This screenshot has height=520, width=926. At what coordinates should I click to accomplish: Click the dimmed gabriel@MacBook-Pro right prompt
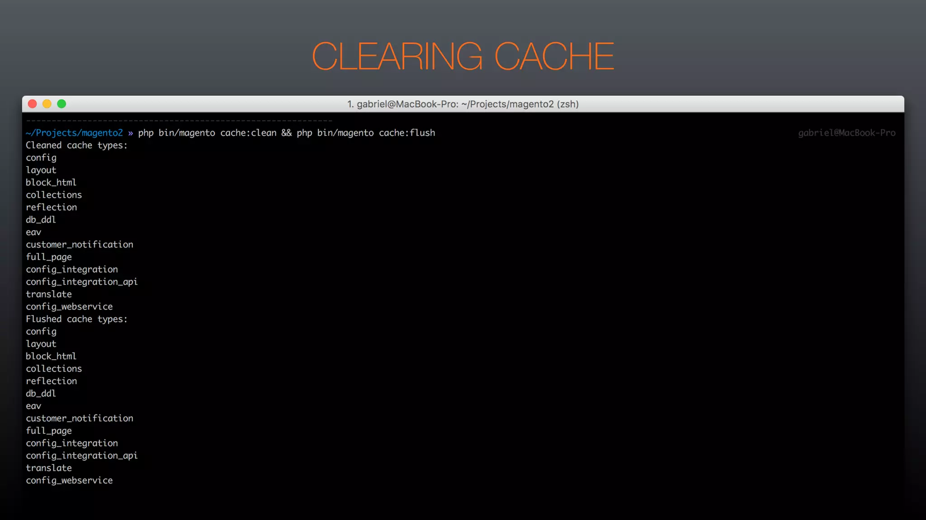tap(846, 133)
